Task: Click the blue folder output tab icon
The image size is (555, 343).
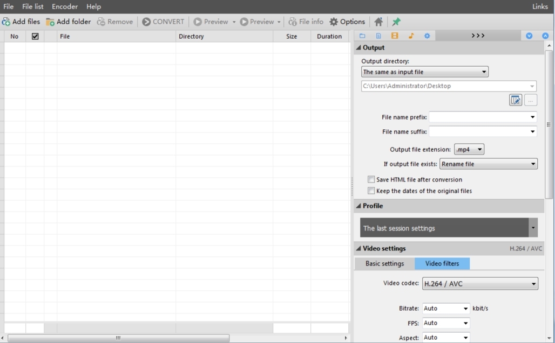Action: 362,36
